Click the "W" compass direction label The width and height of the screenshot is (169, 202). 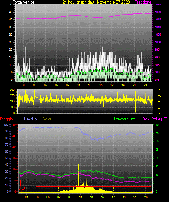[160, 95]
